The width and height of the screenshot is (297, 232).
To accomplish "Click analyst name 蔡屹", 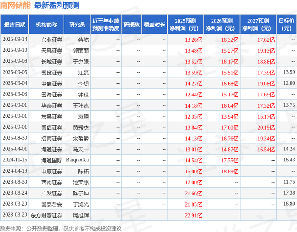I will click(x=83, y=40).
